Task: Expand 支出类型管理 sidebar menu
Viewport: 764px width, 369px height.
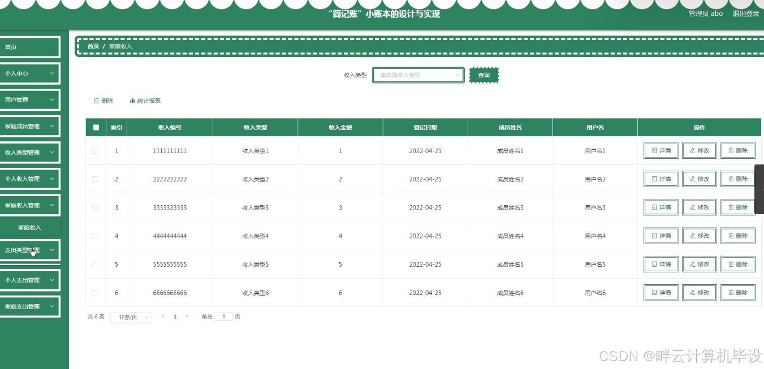Action: pyautogui.click(x=30, y=250)
